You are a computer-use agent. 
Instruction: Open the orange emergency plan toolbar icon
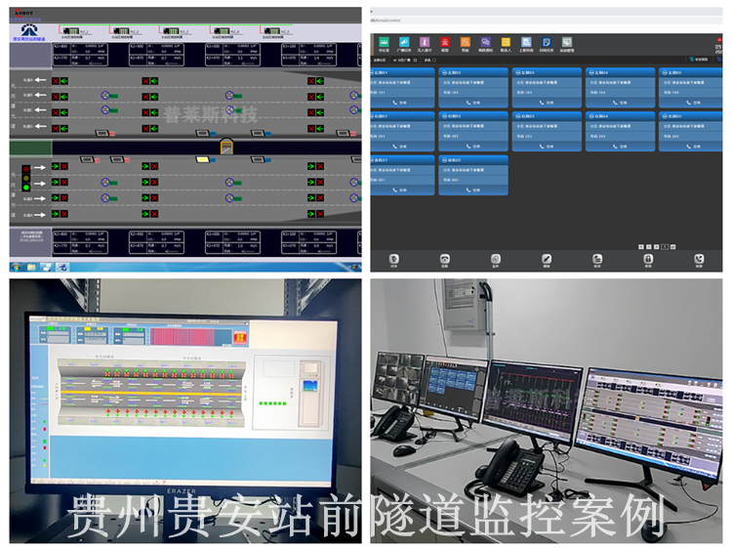click(465, 43)
